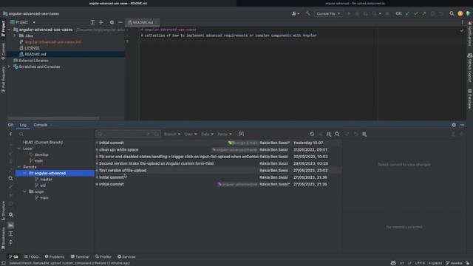
Task: Open the Paths filter dropdown
Action: point(225,134)
